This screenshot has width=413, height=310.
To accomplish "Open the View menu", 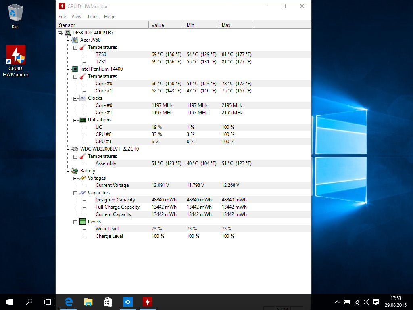I will click(x=76, y=16).
